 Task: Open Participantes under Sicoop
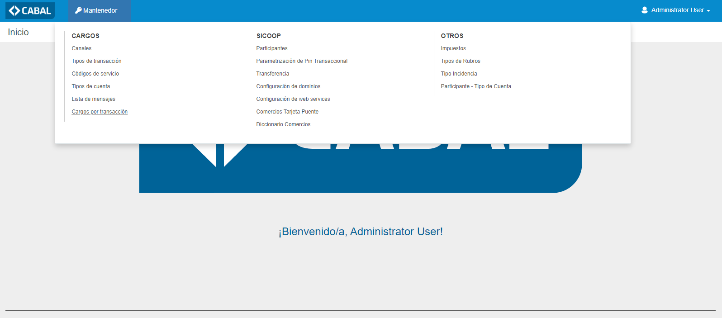coord(272,48)
